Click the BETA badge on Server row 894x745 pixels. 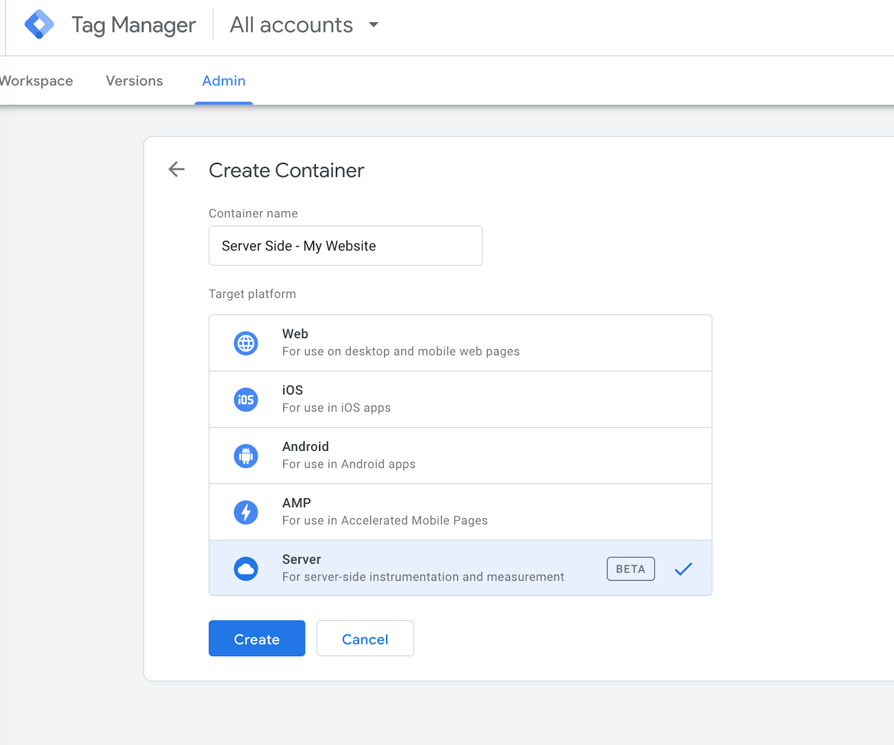[630, 569]
